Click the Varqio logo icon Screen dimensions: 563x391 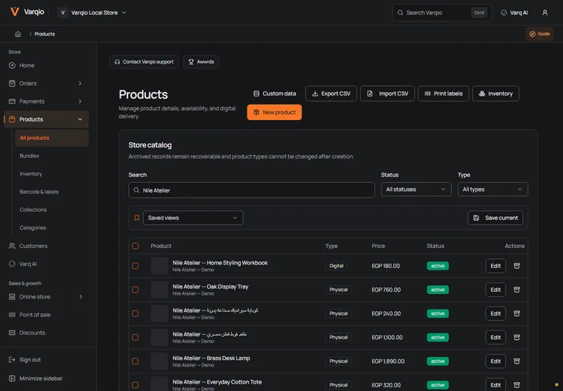click(x=15, y=12)
